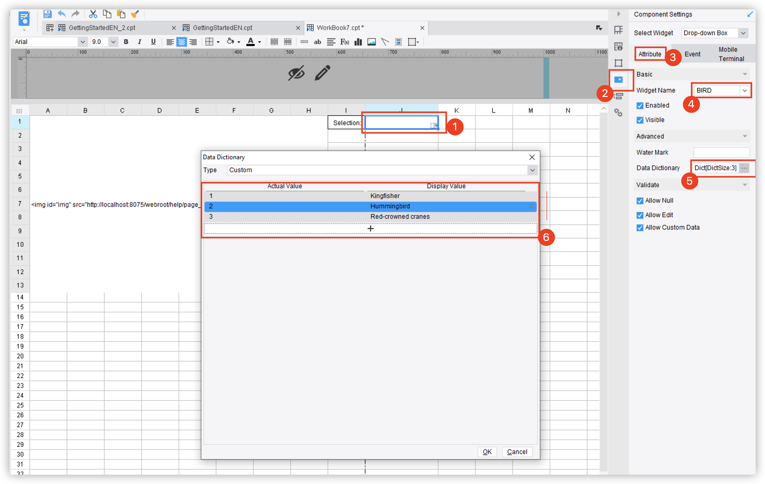
Task: Open the GettingStartedEN.cpt tab
Action: [222, 28]
